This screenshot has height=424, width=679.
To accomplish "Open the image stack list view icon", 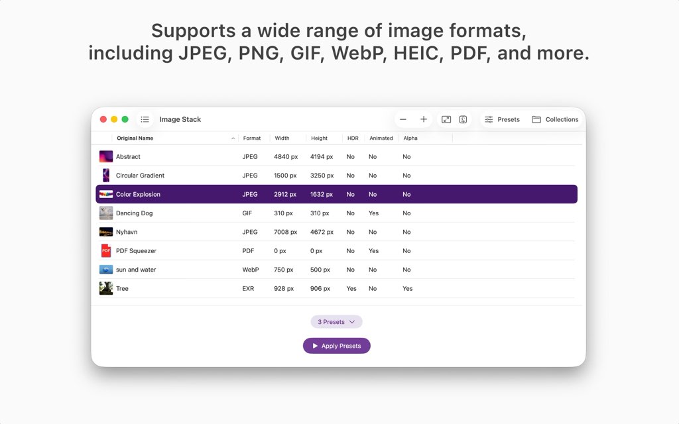I will 145,119.
